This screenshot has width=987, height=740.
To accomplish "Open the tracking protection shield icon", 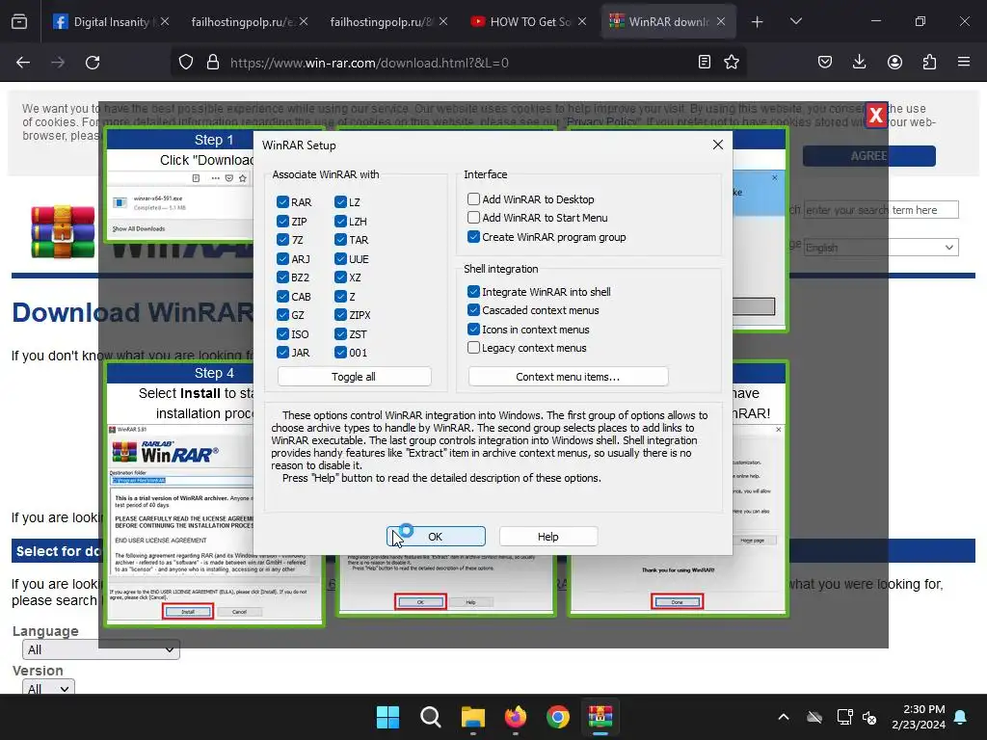I will (x=186, y=63).
